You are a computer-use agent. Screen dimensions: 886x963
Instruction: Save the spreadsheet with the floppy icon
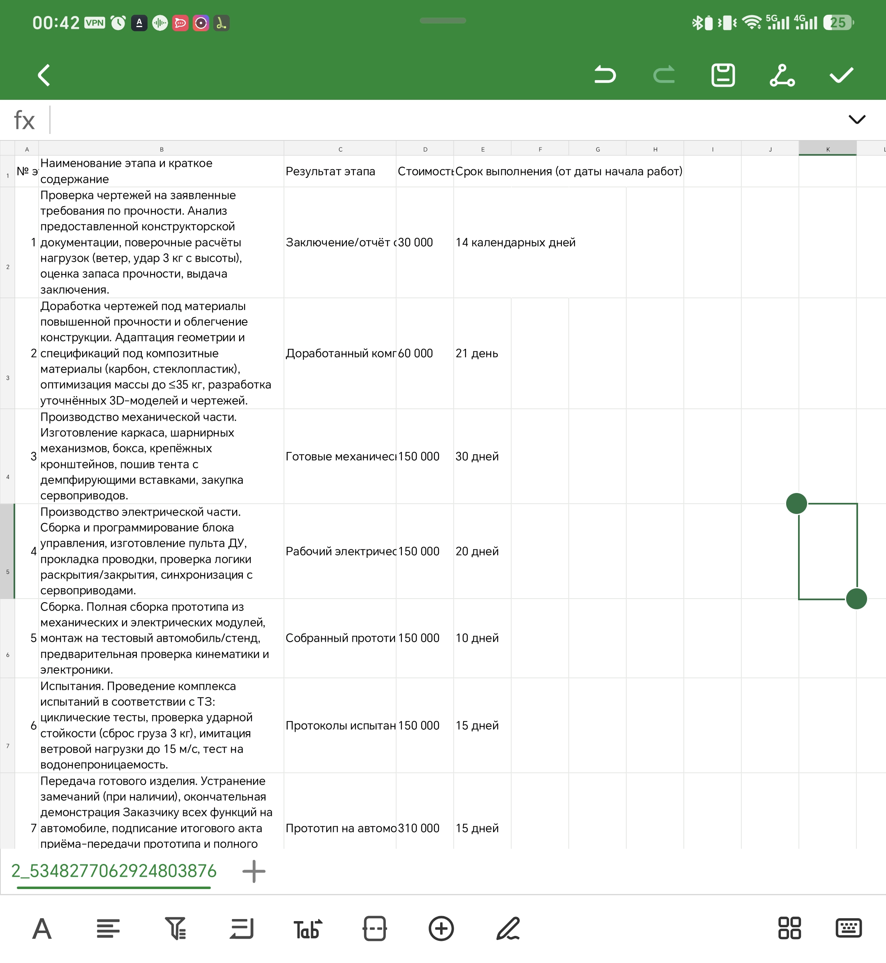tap(723, 75)
